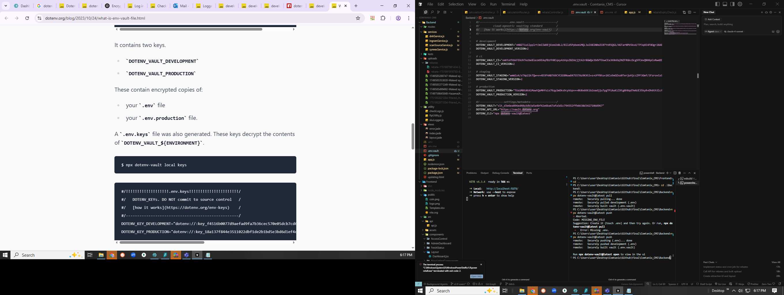Open Search view in Cursor sidebar

click(x=432, y=12)
